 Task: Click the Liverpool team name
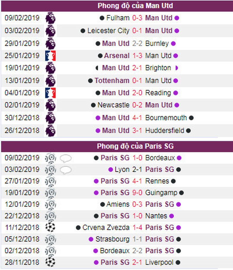click(159, 263)
